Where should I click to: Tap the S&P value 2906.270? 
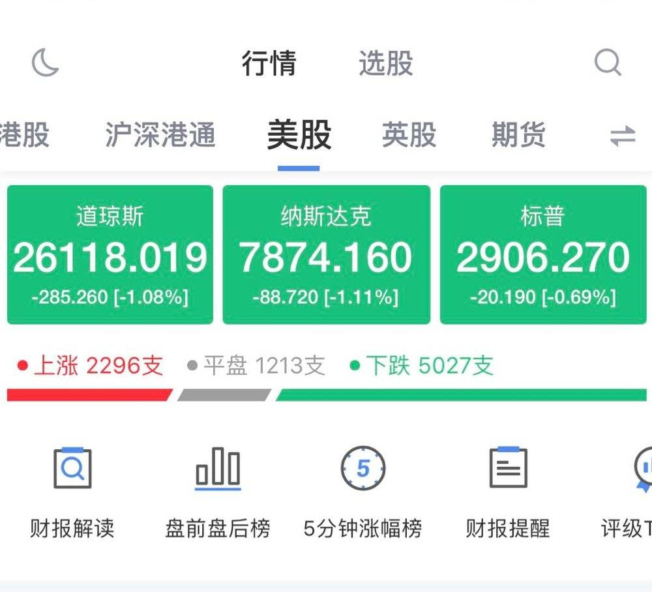[543, 258]
